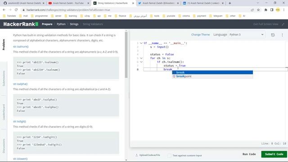The width and height of the screenshot is (288, 162).
Task: Open the Submissions side tab
Action: click(4, 78)
